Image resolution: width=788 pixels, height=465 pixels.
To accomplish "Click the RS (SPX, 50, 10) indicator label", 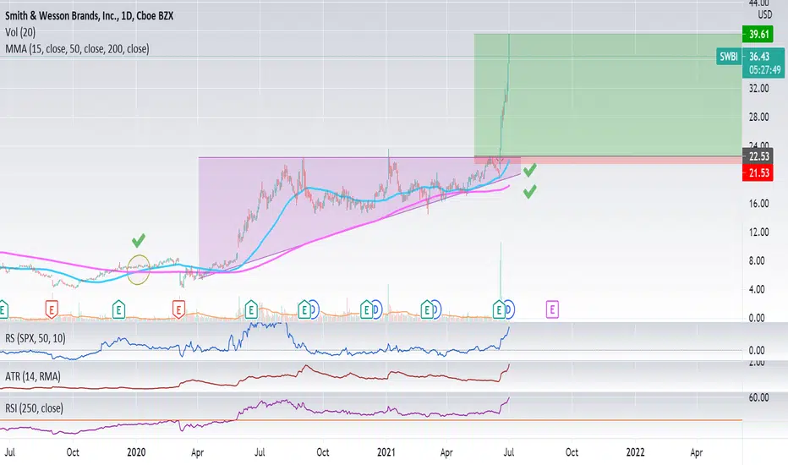I will [x=36, y=338].
